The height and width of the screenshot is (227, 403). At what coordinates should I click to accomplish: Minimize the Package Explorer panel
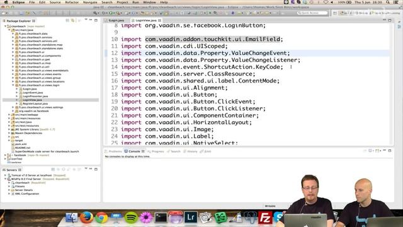pyautogui.click(x=91, y=20)
